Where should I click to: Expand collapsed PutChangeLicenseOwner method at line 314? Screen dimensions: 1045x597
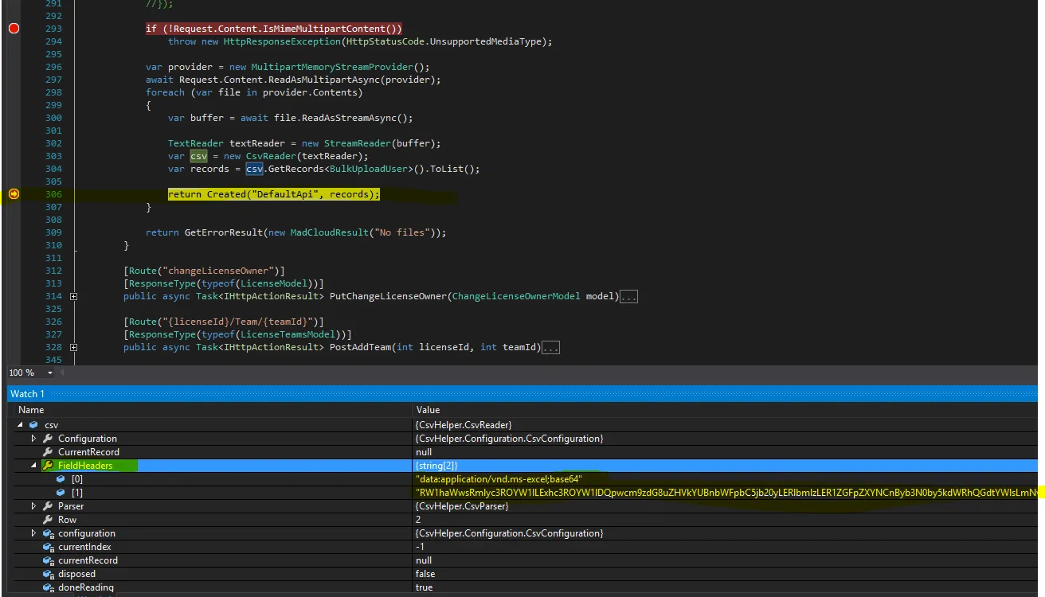tap(73, 297)
